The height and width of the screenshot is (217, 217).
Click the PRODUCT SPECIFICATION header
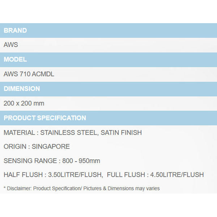pyautogui.click(x=45, y=118)
